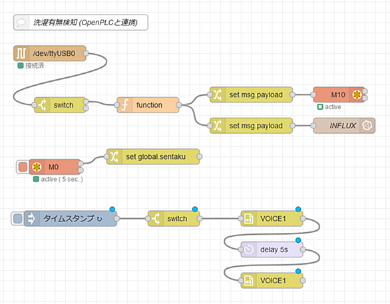The image size is (390, 304).
Task: Select the set global.sentaku node label
Action: click(156, 157)
